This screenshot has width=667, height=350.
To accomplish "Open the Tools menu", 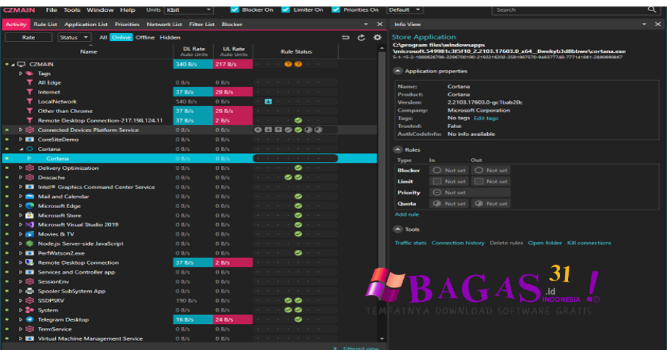I will 72,9.
